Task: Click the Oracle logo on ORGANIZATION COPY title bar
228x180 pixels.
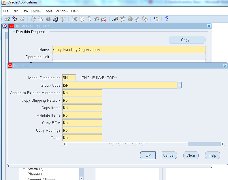Action: [x=12, y=26]
